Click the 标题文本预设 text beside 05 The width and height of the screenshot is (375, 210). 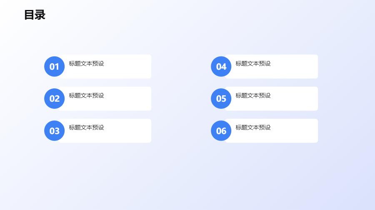click(x=253, y=95)
